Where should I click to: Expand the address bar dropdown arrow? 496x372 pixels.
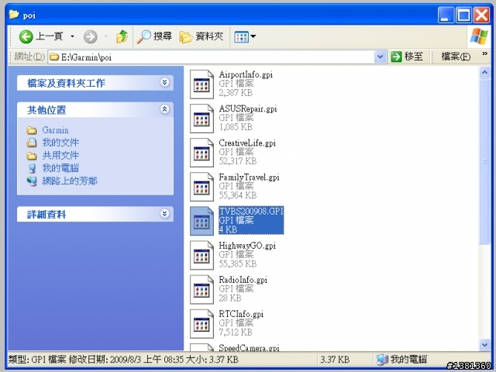click(380, 57)
